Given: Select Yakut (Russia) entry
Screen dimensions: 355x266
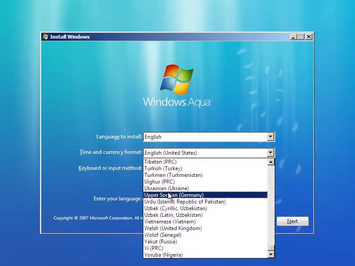Looking at the screenshot, I should [x=205, y=242].
